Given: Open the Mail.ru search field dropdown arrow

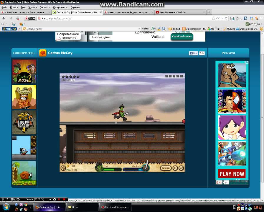Looking at the screenshot, I should 139,29.
